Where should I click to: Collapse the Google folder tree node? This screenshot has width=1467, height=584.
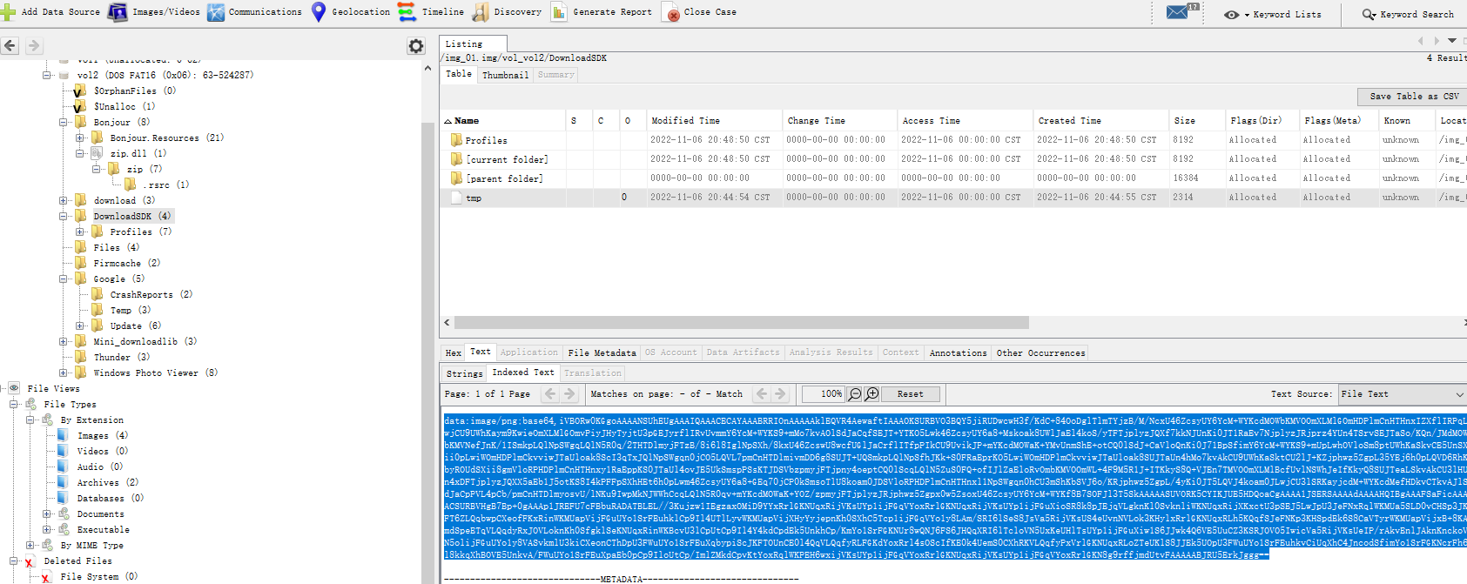[x=64, y=279]
